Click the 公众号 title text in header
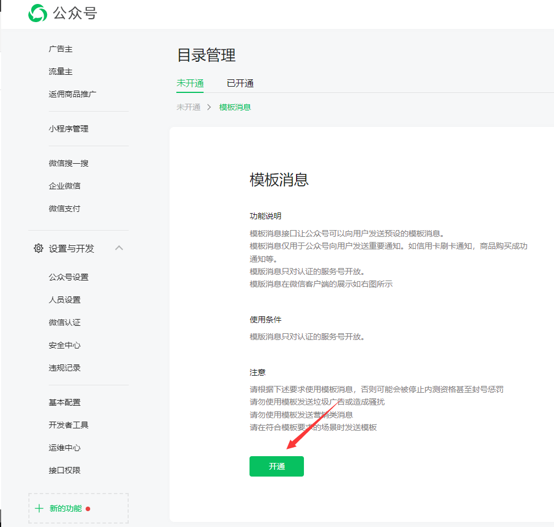554x527 pixels. click(75, 14)
